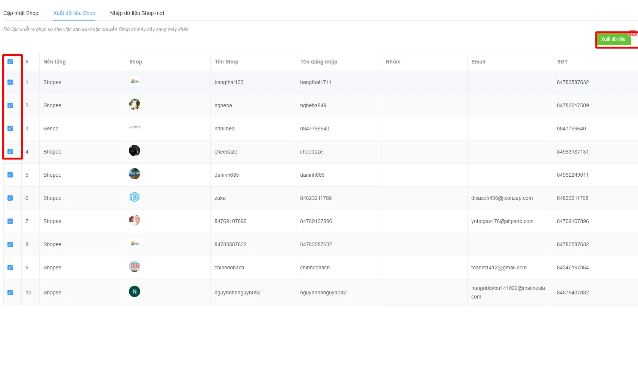Click nguynnhnnguyn092 letter N avatar

(135, 291)
